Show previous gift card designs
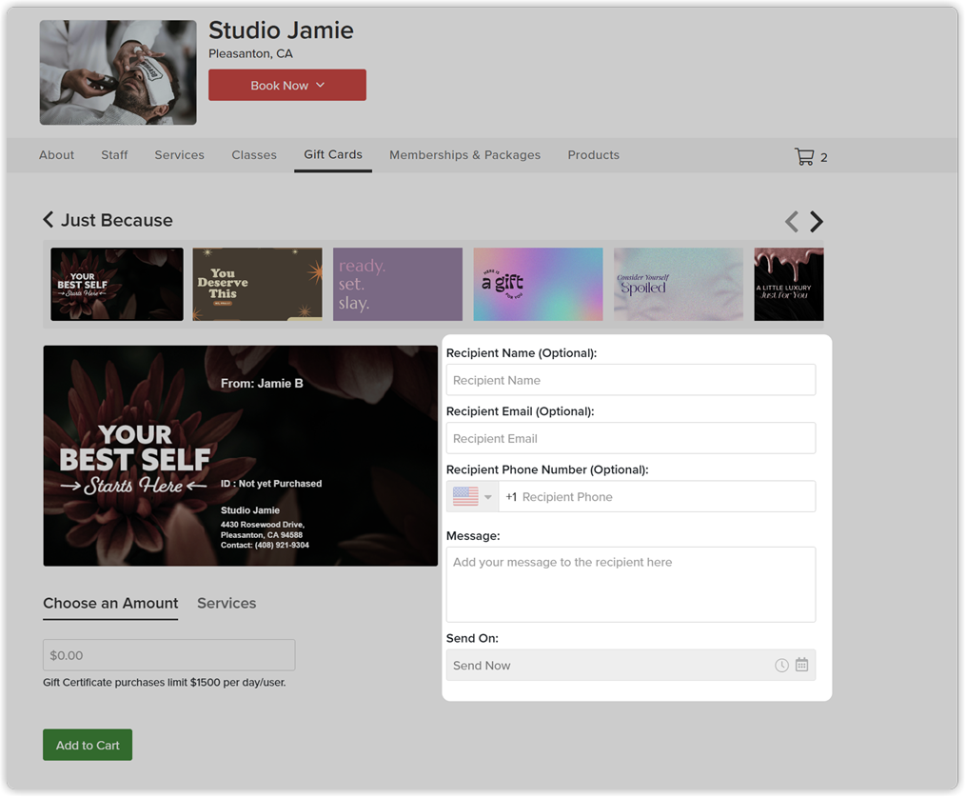The width and height of the screenshot is (966, 798). click(x=792, y=221)
